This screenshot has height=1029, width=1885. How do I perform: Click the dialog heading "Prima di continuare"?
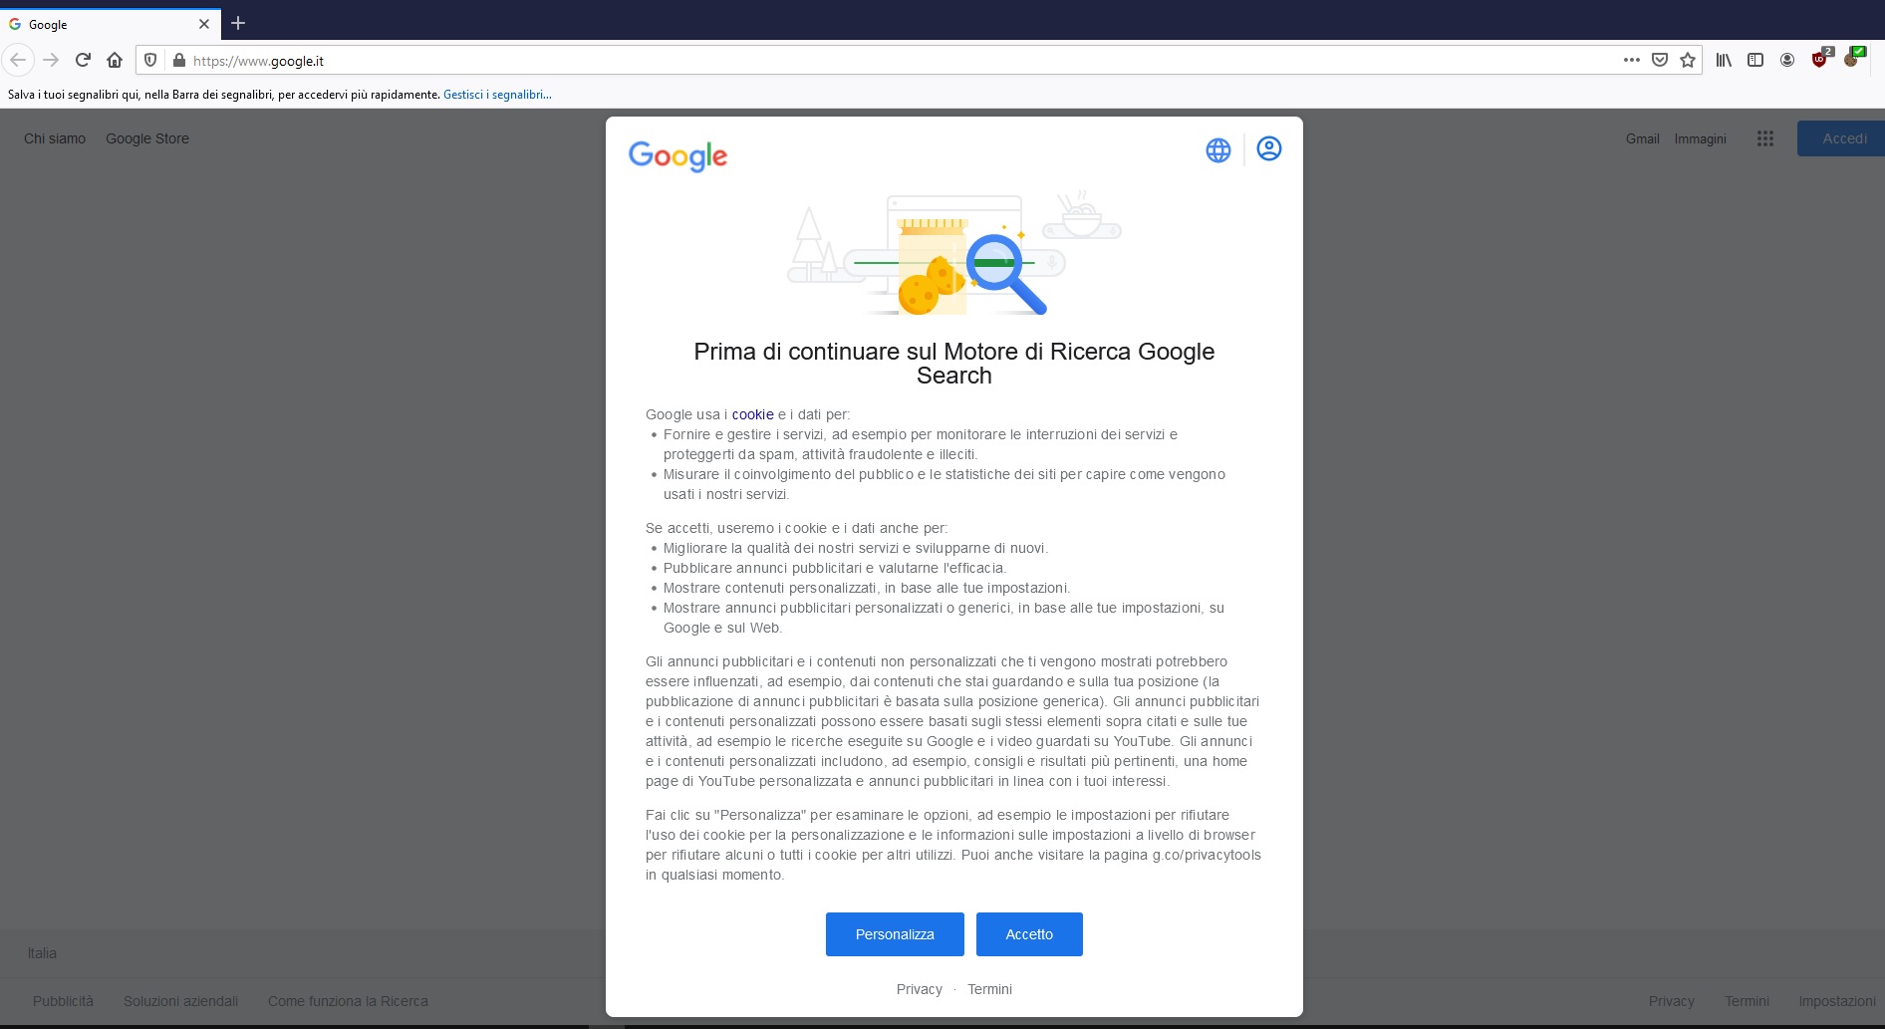pyautogui.click(x=954, y=364)
